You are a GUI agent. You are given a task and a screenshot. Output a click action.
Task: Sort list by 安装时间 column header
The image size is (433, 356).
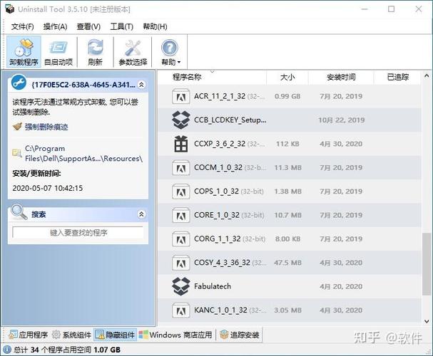click(x=341, y=77)
